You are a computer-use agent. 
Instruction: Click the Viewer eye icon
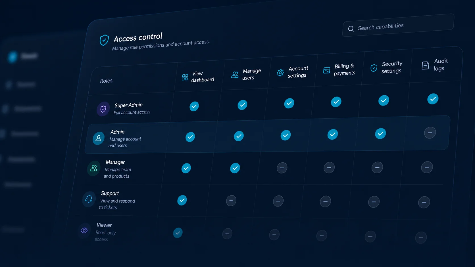coord(84,230)
